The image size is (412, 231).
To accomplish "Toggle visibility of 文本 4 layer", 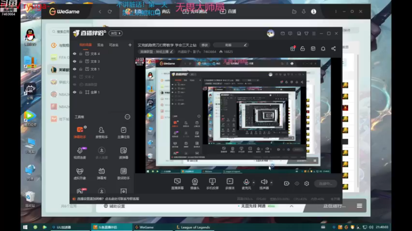I will pyautogui.click(x=75, y=54).
